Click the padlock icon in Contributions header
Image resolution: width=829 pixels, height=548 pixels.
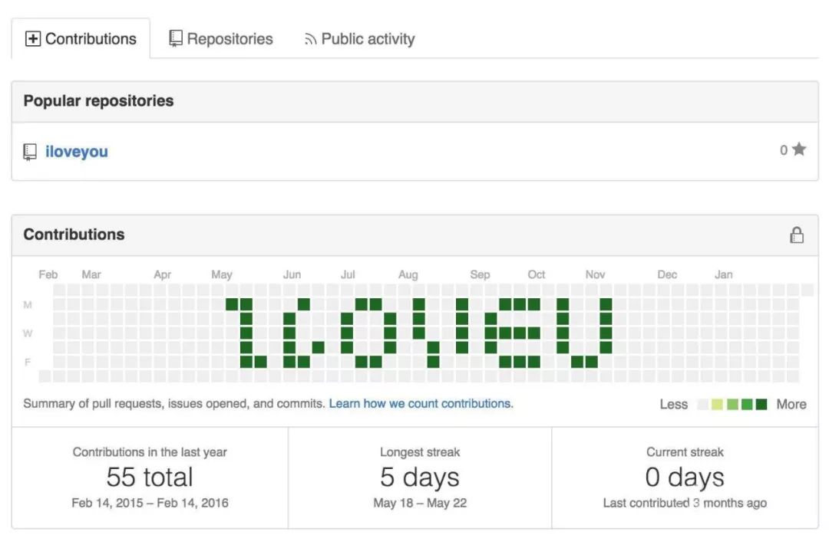797,235
